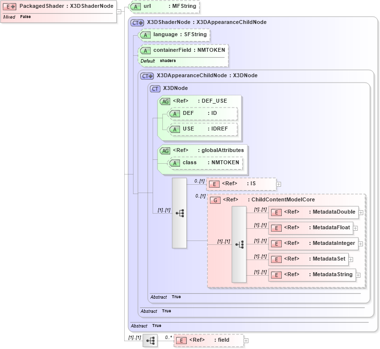380x349 pixels.
Task: Click the CT icon of X3DNode
Action: pos(155,89)
